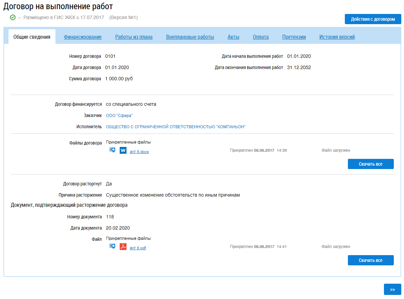Open the История версий tab

pos(337,37)
